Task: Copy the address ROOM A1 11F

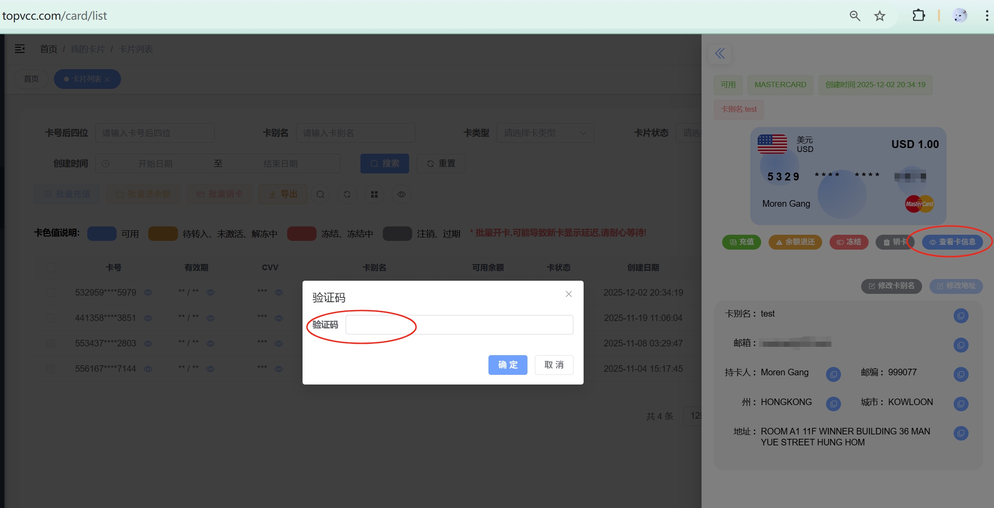Action: click(961, 433)
